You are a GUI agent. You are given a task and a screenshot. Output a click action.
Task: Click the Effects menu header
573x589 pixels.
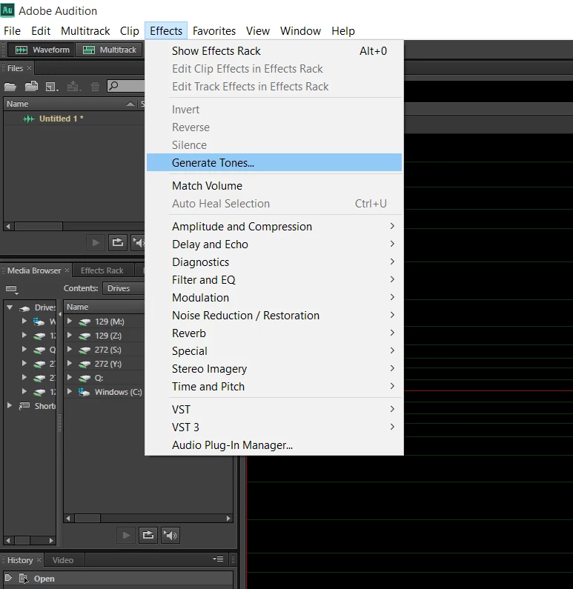coord(166,31)
